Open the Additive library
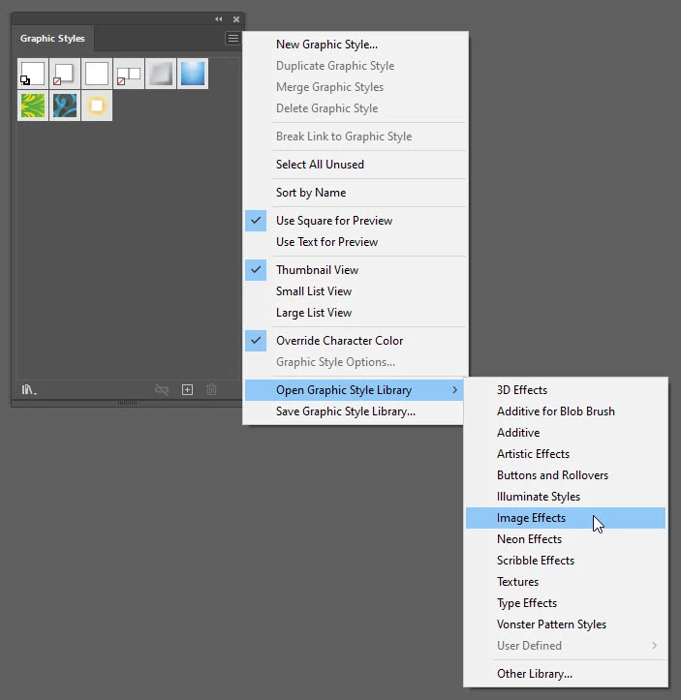This screenshot has height=700, width=681. click(566, 433)
